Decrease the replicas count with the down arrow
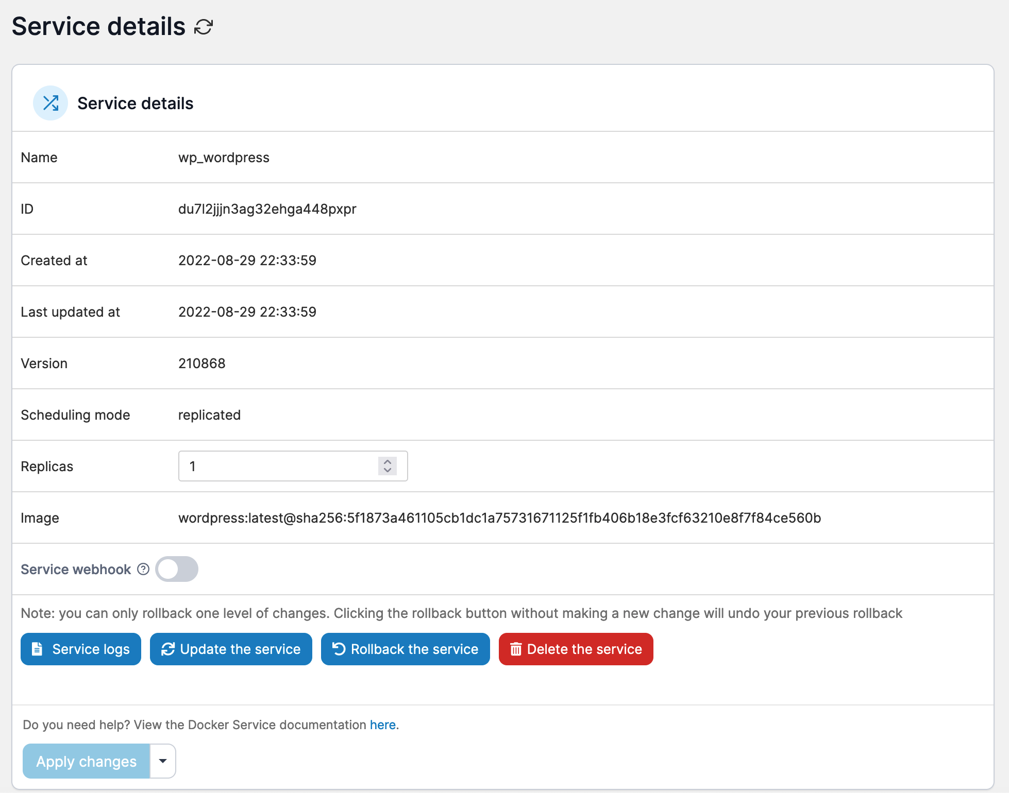Viewport: 1009px width, 793px height. coord(388,470)
